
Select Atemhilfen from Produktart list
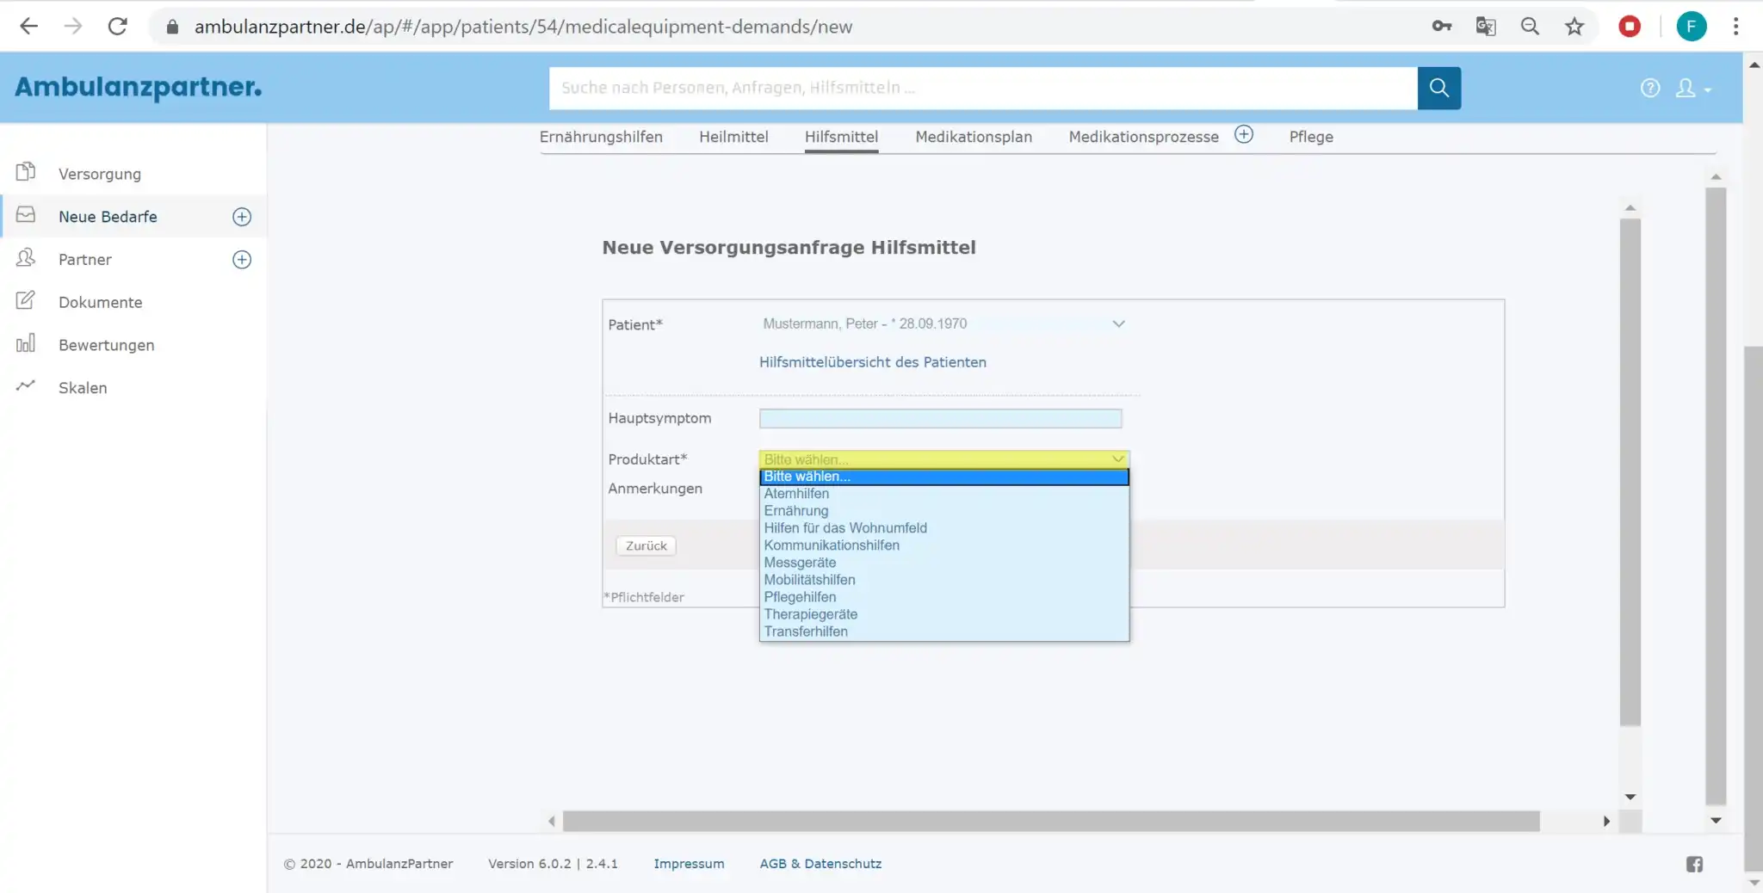944,494
